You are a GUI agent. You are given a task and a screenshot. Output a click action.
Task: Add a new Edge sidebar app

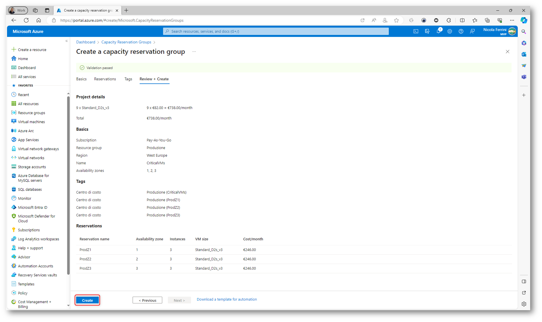[524, 95]
